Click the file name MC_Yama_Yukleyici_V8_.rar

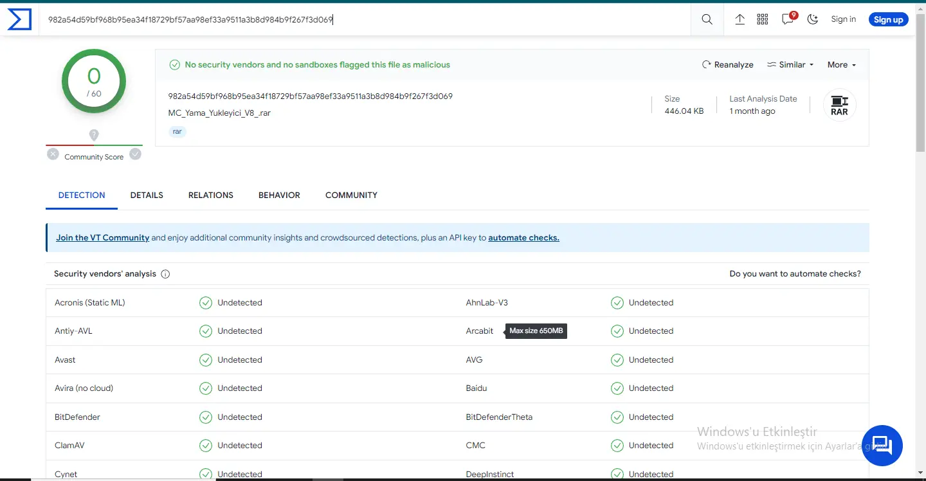(x=219, y=113)
